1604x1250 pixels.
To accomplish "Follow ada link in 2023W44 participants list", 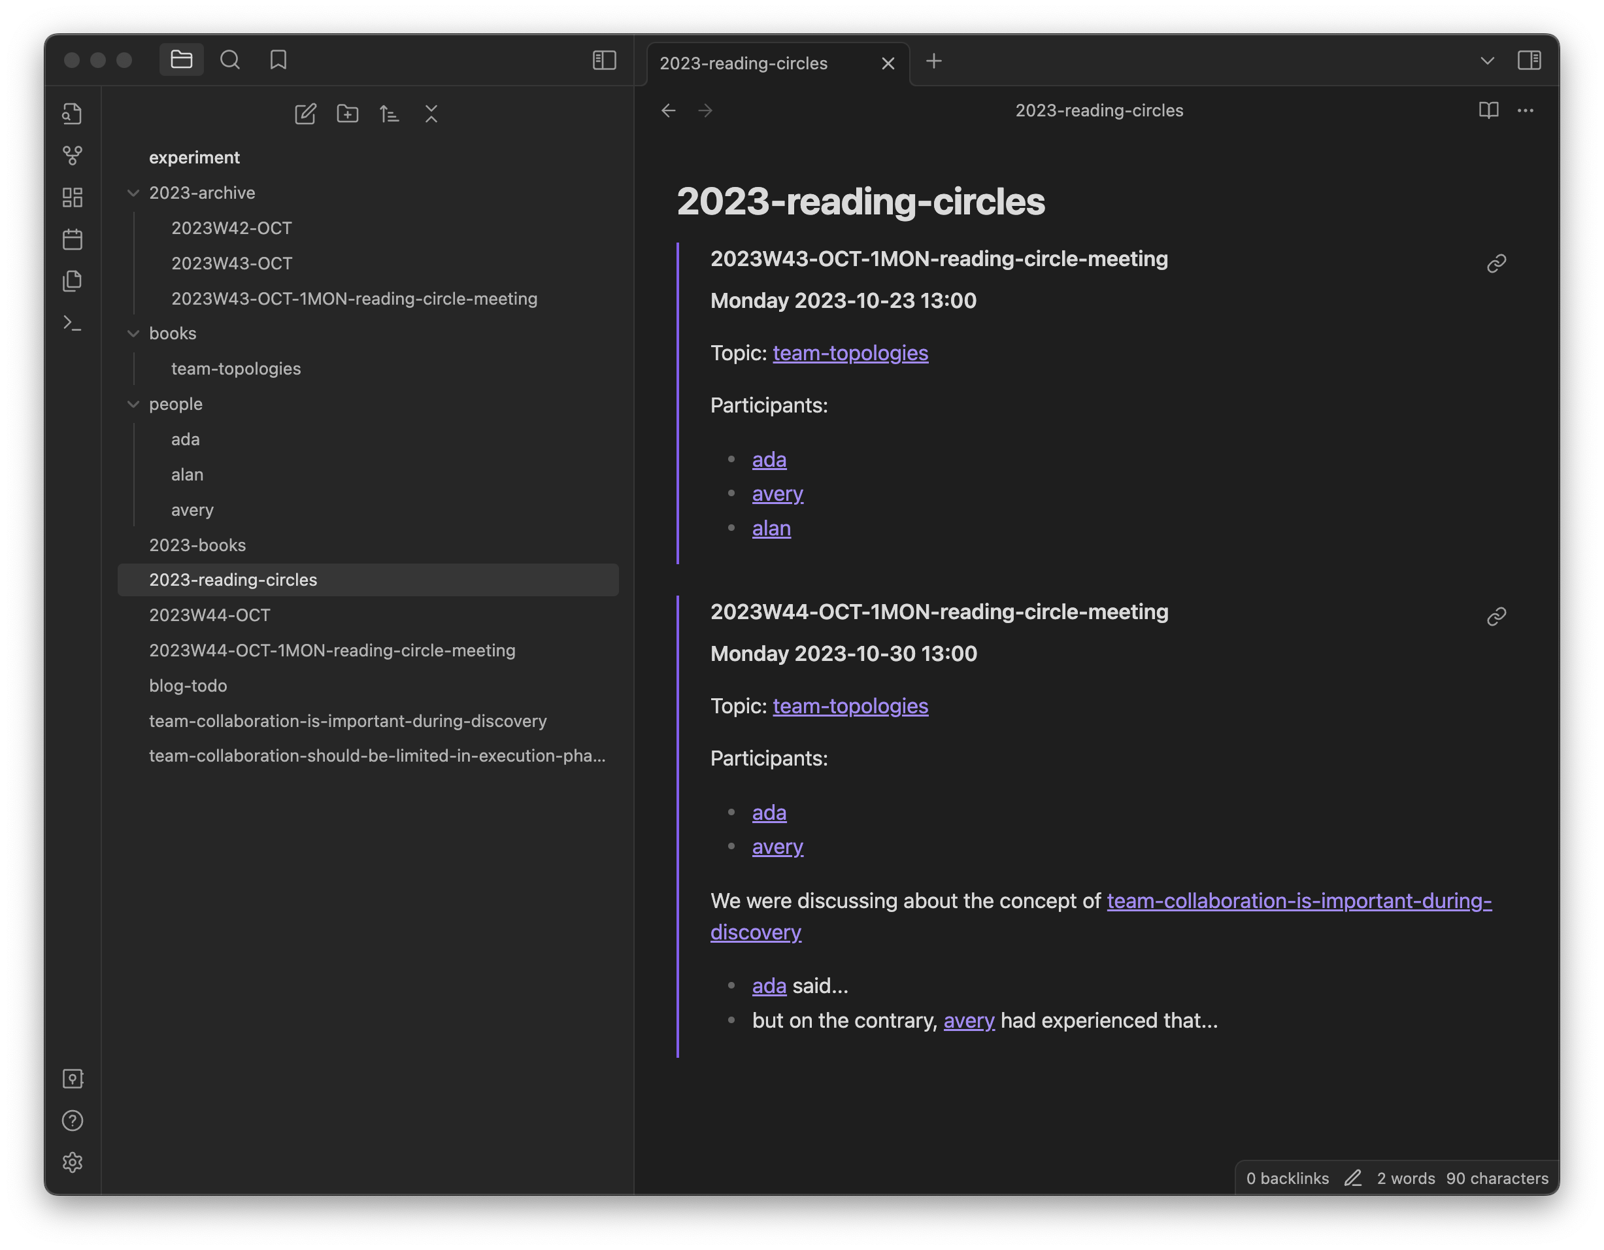I will [x=769, y=813].
